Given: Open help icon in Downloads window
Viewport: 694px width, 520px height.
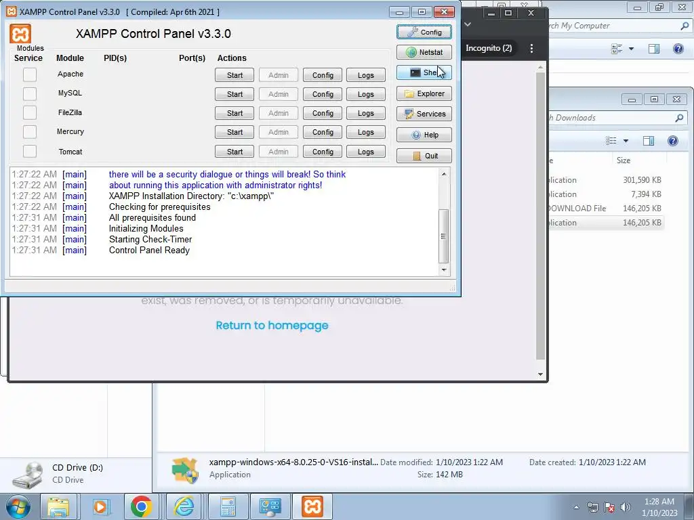Looking at the screenshot, I should [673, 141].
